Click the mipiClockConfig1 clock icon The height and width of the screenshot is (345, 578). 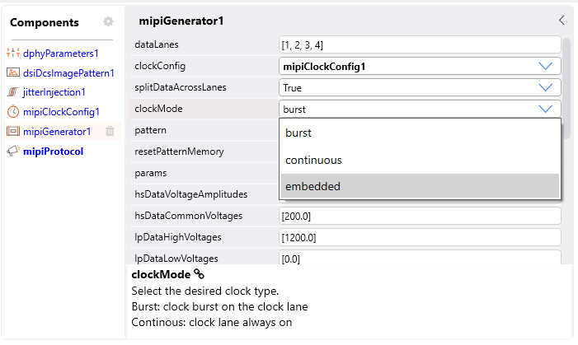[x=13, y=112]
